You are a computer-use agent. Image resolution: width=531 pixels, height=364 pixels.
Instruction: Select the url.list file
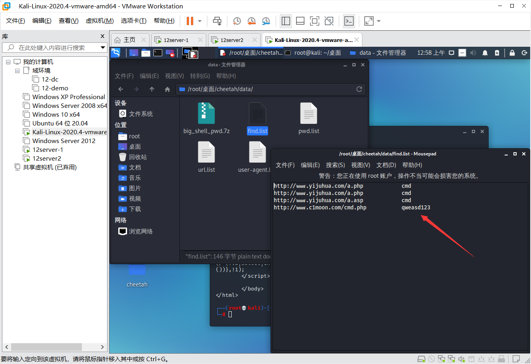coord(207,157)
